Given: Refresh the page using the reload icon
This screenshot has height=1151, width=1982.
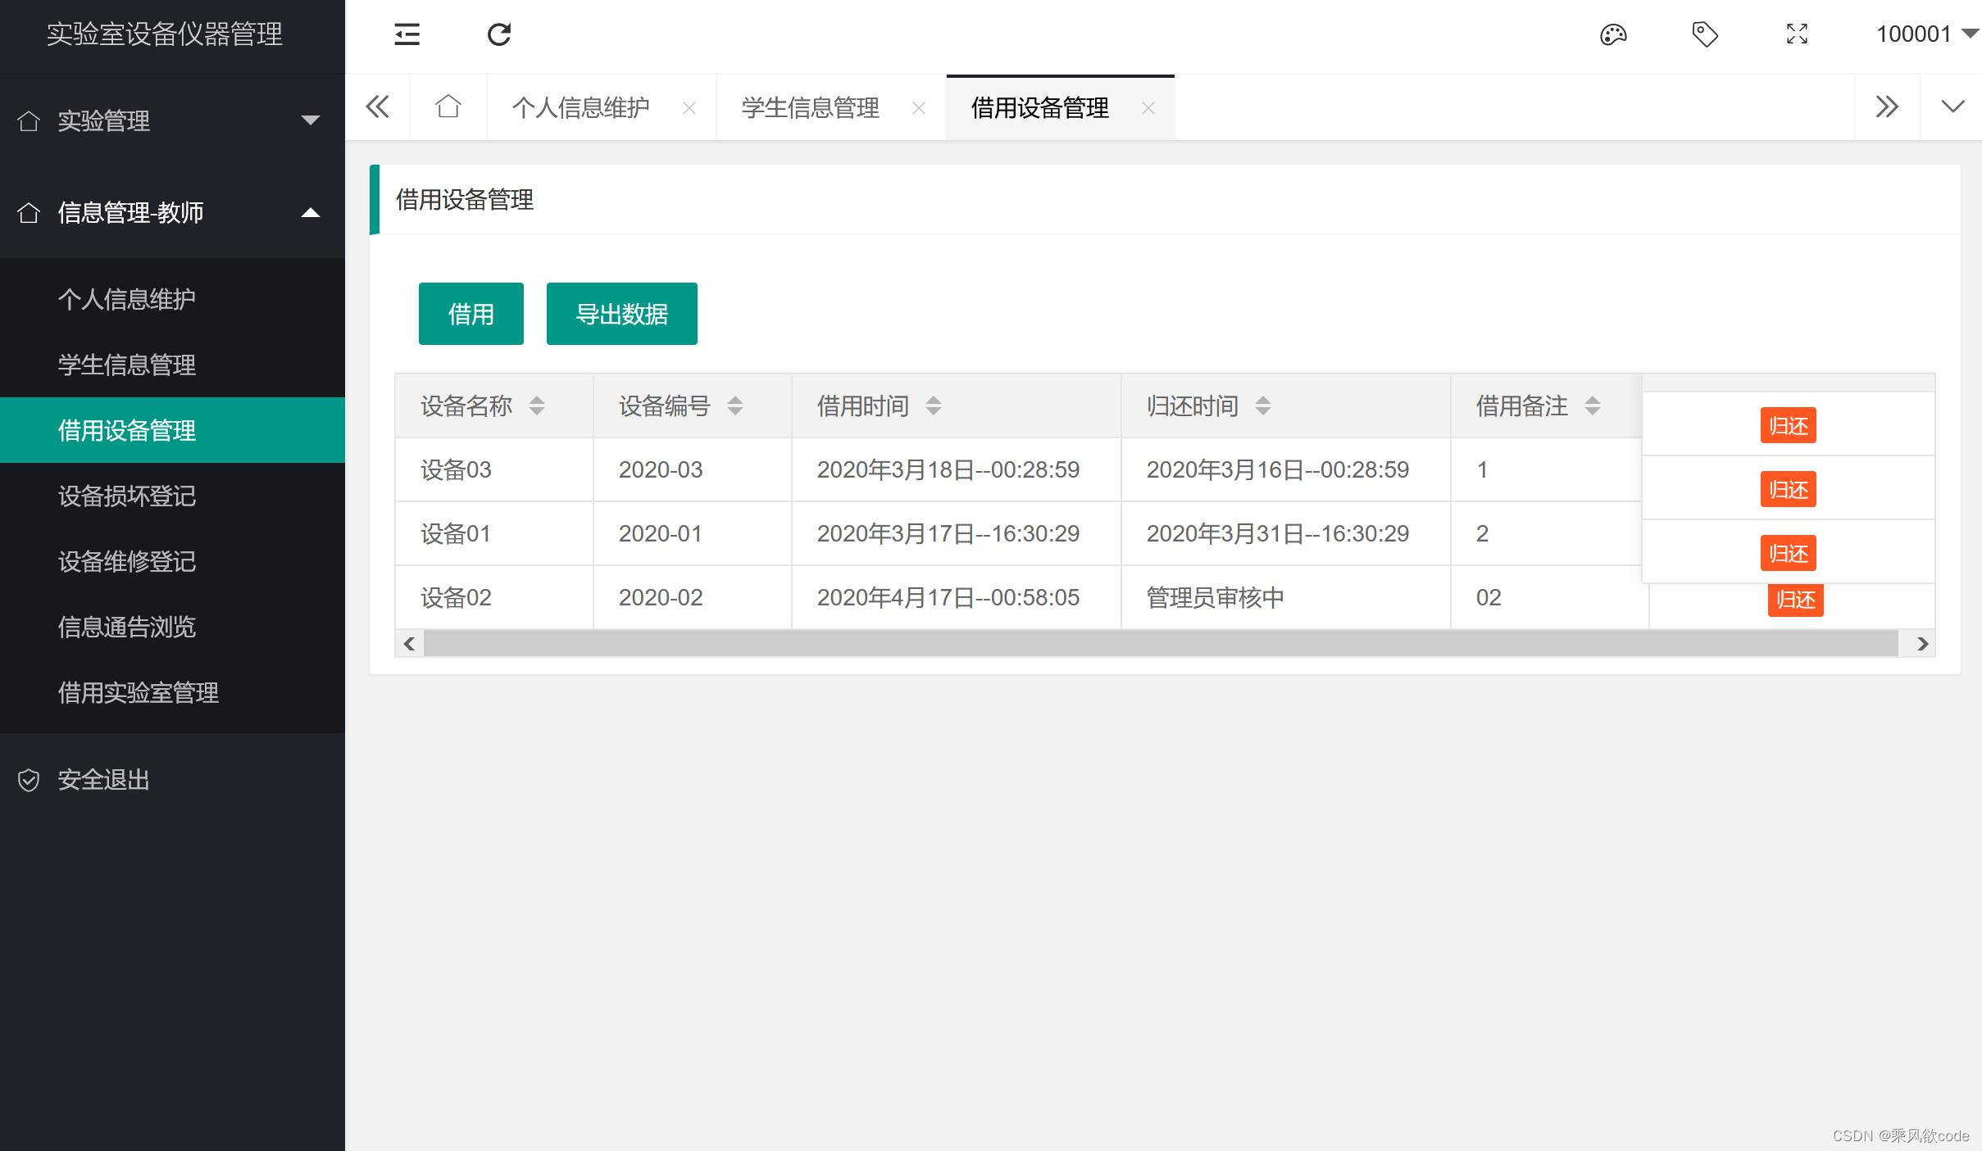Looking at the screenshot, I should pos(500,34).
